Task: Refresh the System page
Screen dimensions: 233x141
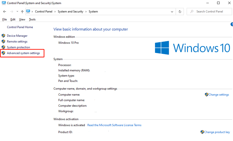Action: pyautogui.click(x=180, y=12)
